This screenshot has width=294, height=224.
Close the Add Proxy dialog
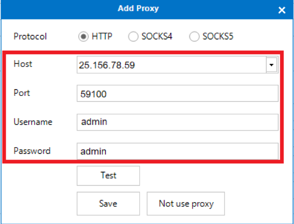pos(282,10)
